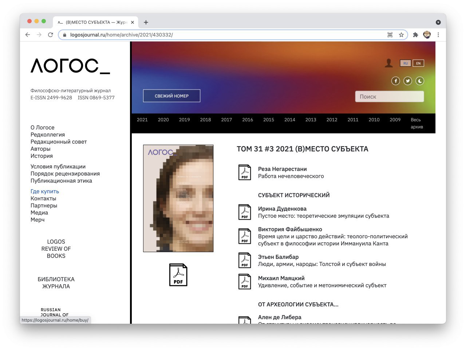Download PDF for Михаил Маяцкий article
The width and height of the screenshot is (466, 350).
pos(245,282)
